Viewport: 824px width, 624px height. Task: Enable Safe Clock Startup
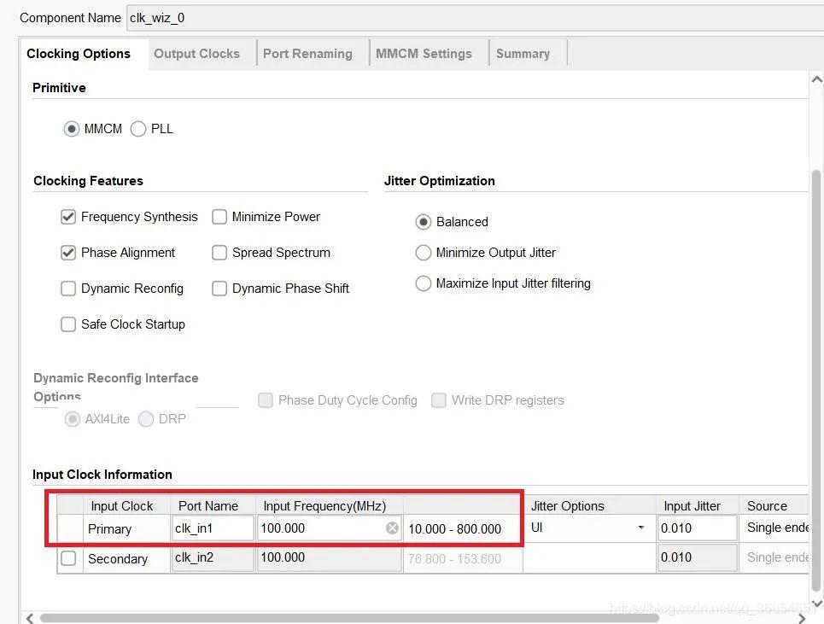click(x=68, y=324)
